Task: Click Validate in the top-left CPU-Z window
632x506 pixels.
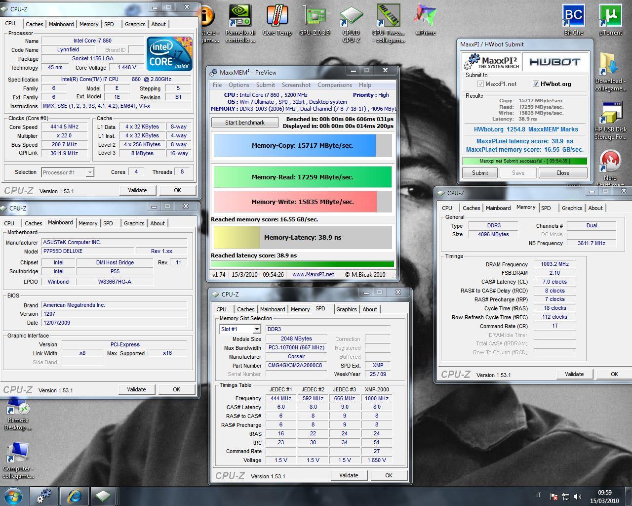Action: (x=137, y=190)
